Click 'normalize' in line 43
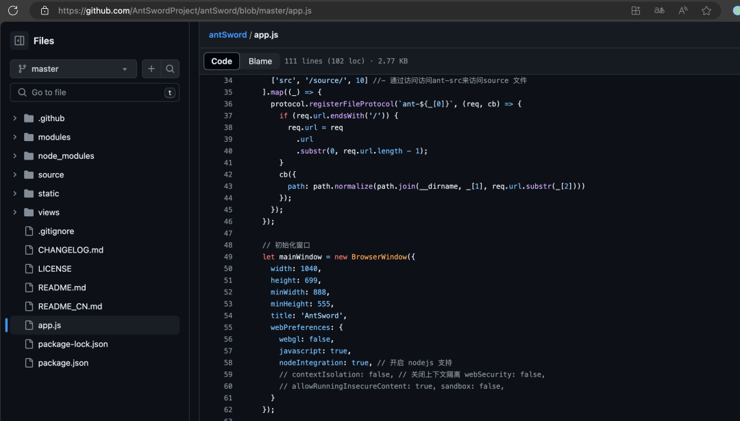This screenshot has height=421, width=740. click(354, 186)
